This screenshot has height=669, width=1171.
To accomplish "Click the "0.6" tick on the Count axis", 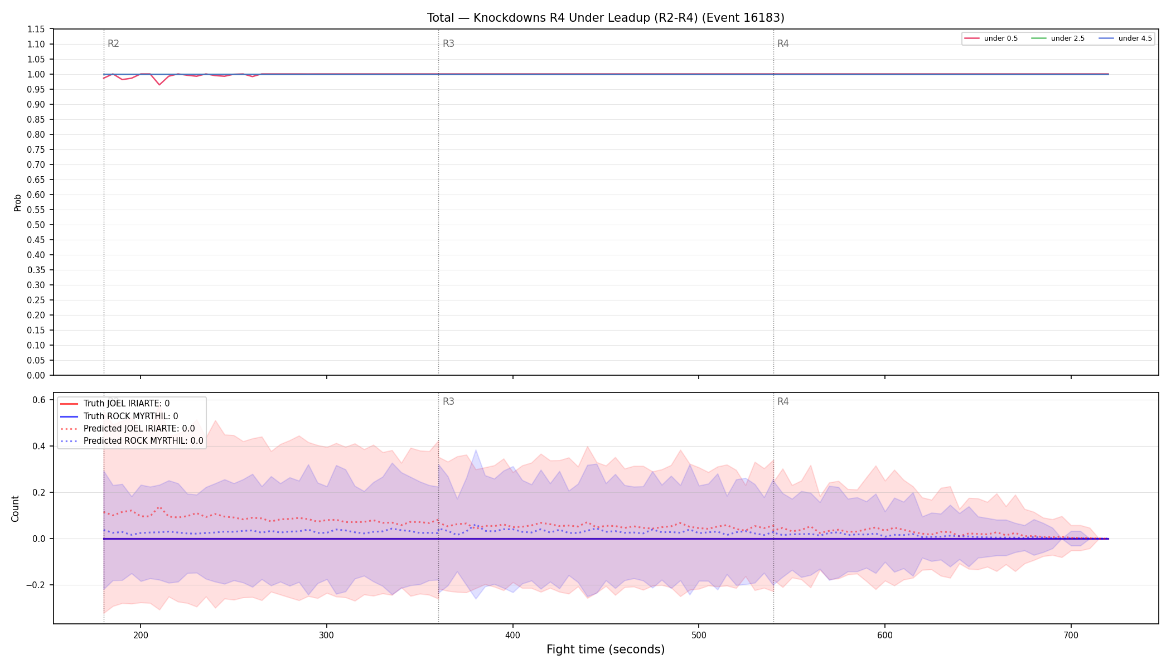I will [x=39, y=400].
